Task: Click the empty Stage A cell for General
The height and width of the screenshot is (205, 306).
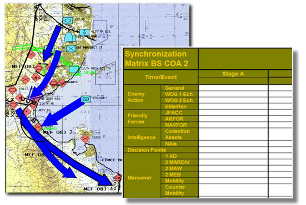Action: point(233,88)
